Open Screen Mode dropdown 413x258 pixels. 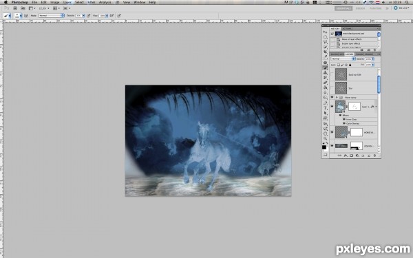[67, 8]
